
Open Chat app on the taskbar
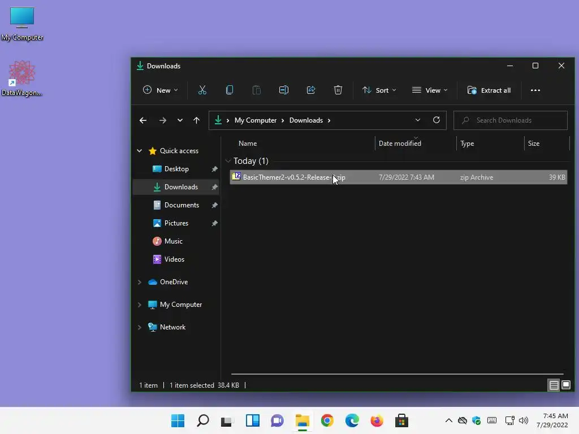click(x=277, y=420)
